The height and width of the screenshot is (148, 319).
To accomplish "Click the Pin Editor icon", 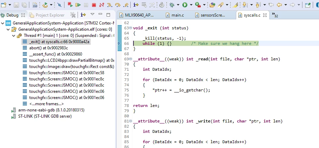I will [x=308, y=5].
